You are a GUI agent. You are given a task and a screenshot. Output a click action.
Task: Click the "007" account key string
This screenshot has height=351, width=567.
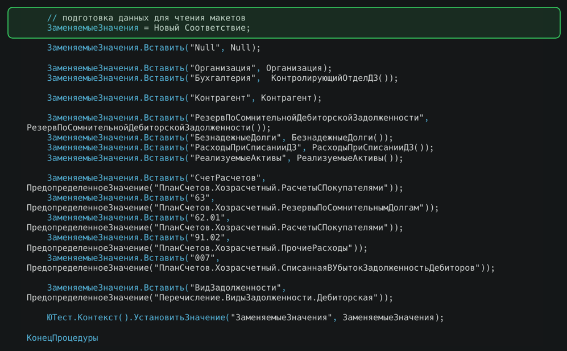point(202,258)
